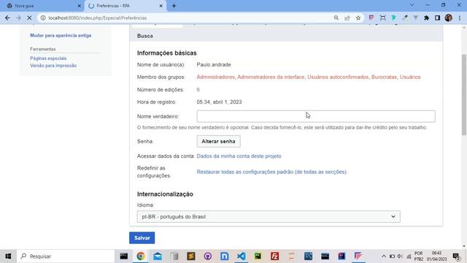Click the Alterar senha button

pos(218,141)
